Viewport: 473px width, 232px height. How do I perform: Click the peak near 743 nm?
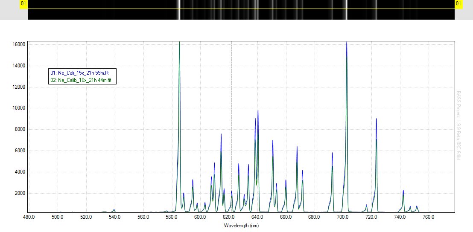(x=403, y=192)
